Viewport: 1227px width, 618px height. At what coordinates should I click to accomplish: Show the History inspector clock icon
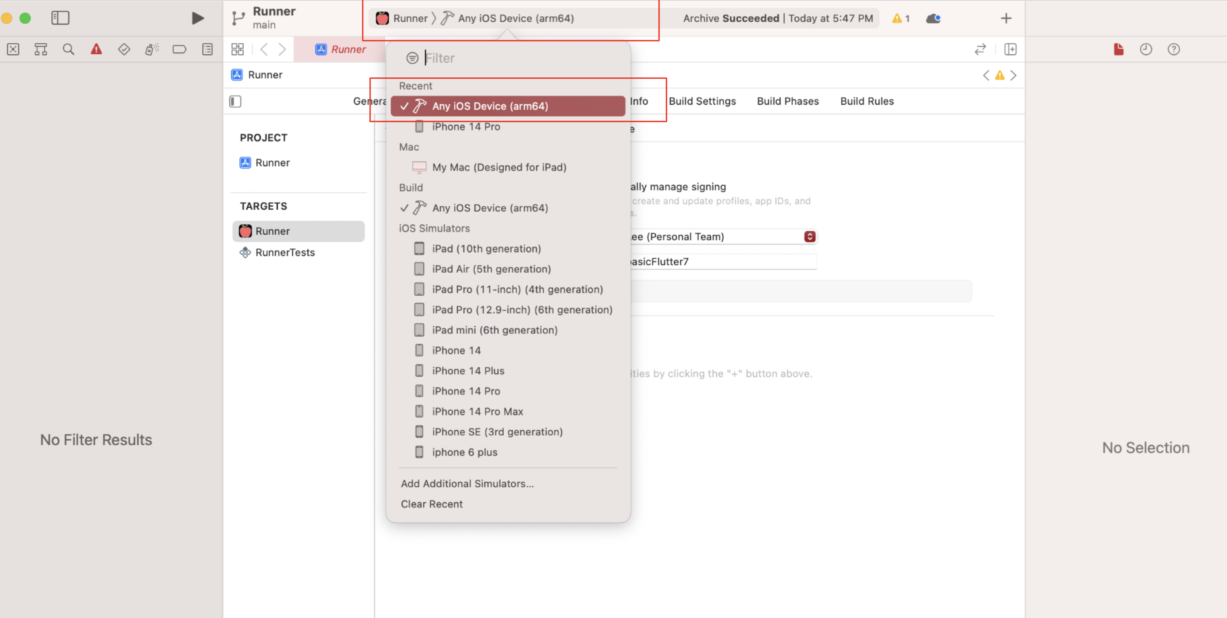[1146, 49]
